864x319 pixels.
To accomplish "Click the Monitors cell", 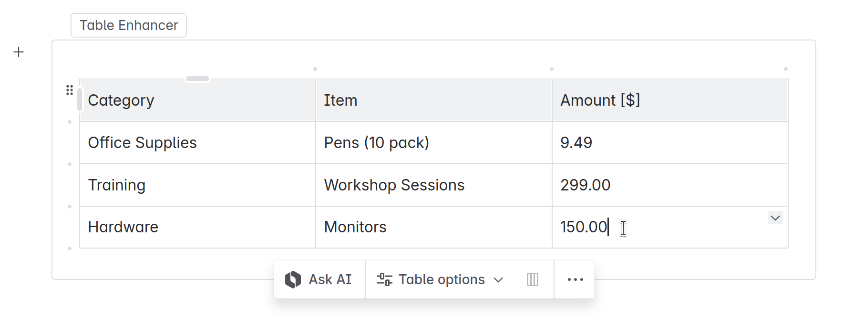I will click(433, 227).
